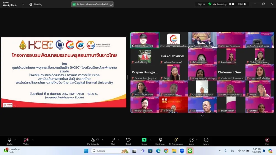Stop the recording
Screen dimensions: 276x155
(x=233, y=4)
